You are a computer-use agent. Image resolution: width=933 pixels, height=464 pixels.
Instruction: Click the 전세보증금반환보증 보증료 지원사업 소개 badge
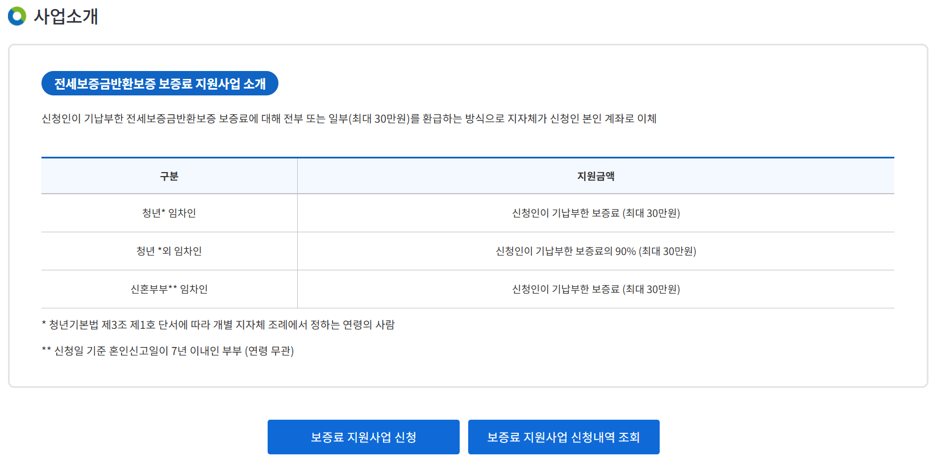[x=160, y=83]
